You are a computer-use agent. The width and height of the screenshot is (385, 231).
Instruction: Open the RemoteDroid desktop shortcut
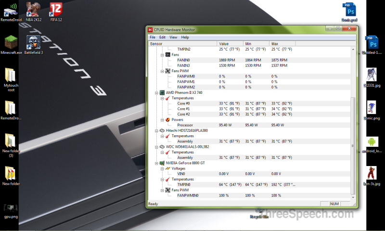11,12
